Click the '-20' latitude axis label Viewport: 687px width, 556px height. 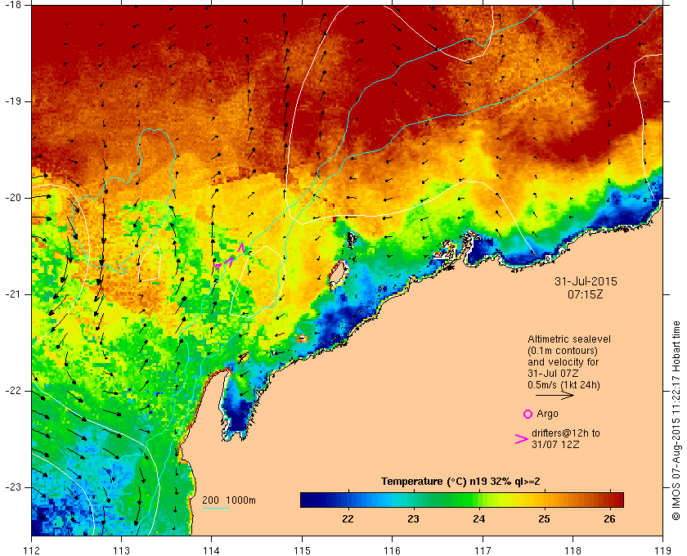12,198
